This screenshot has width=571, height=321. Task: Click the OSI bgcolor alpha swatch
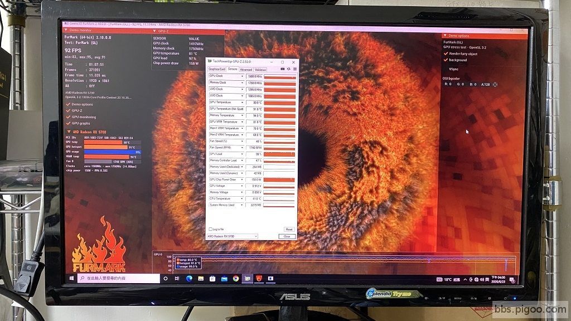click(x=495, y=85)
